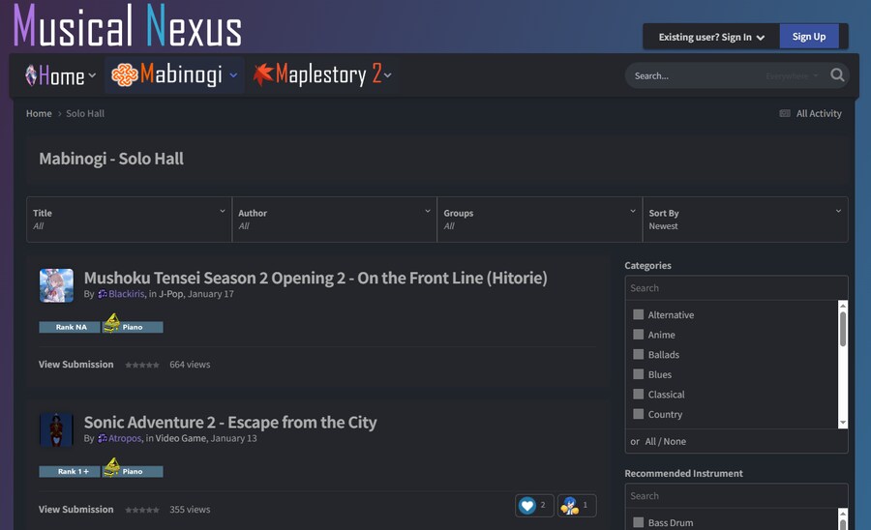
Task: Open the Maplestory 2 navigation menu
Action: [x=322, y=74]
